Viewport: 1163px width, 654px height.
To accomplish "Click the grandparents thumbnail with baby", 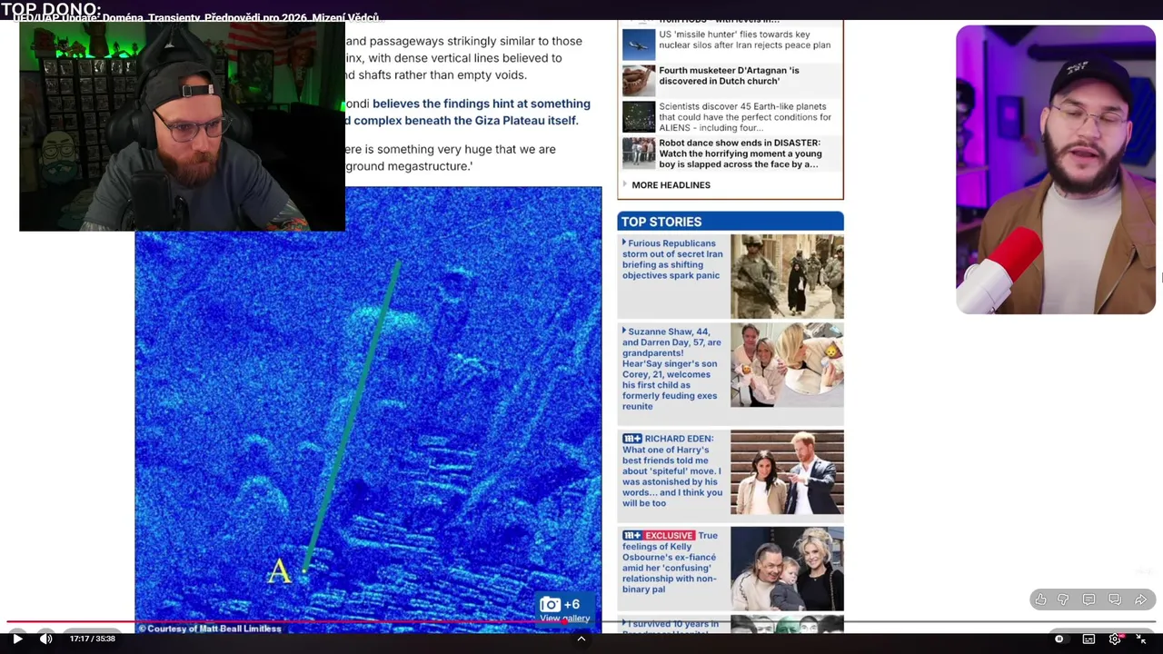I will tap(787, 365).
